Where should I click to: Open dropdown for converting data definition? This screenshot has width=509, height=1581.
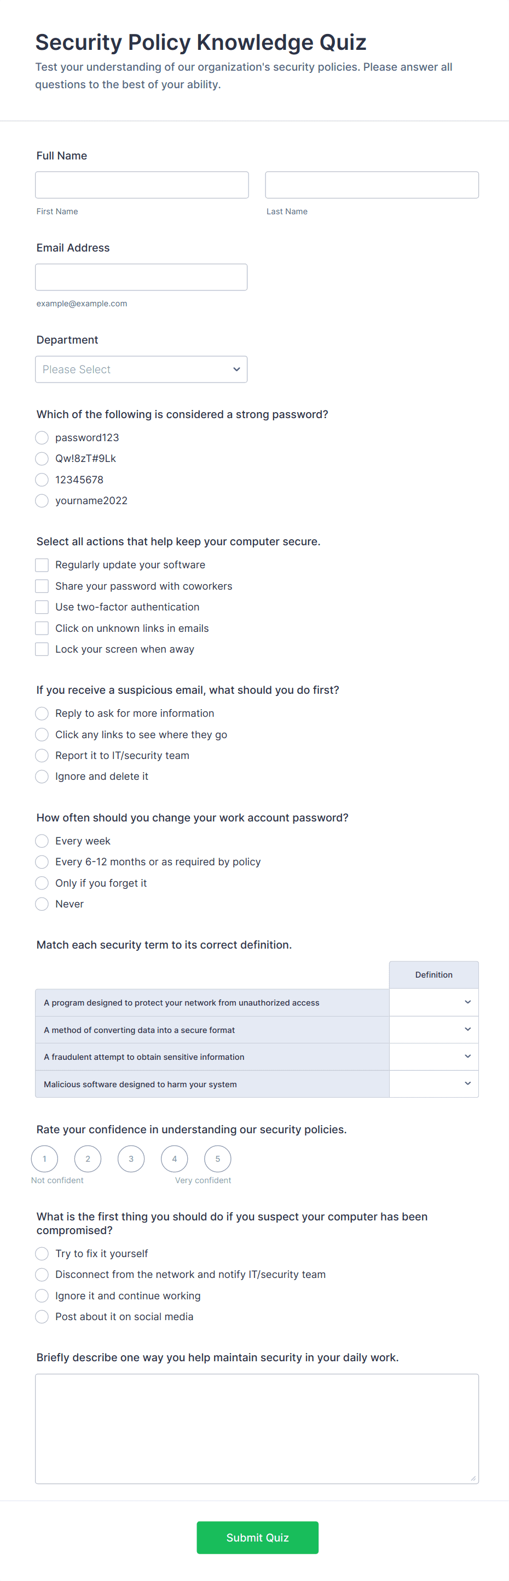coord(433,1029)
